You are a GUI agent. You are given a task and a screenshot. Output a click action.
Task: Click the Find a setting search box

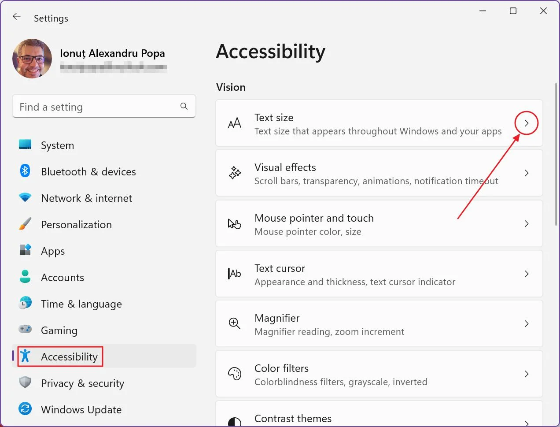point(104,106)
